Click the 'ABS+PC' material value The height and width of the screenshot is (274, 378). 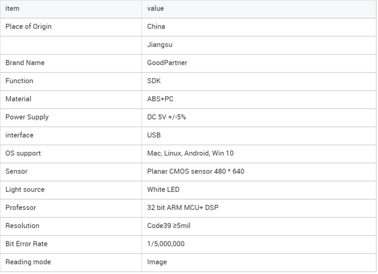[x=161, y=99]
